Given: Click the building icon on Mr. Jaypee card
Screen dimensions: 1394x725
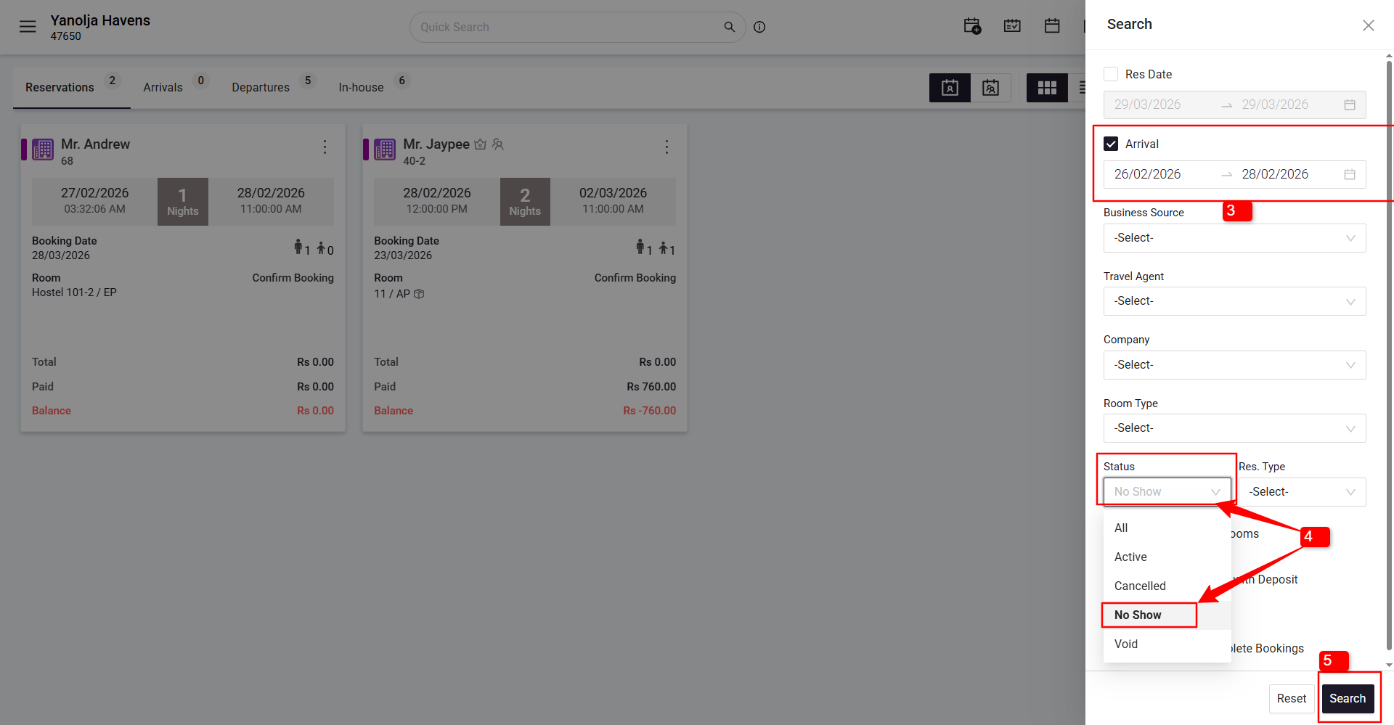Looking at the screenshot, I should click(385, 149).
